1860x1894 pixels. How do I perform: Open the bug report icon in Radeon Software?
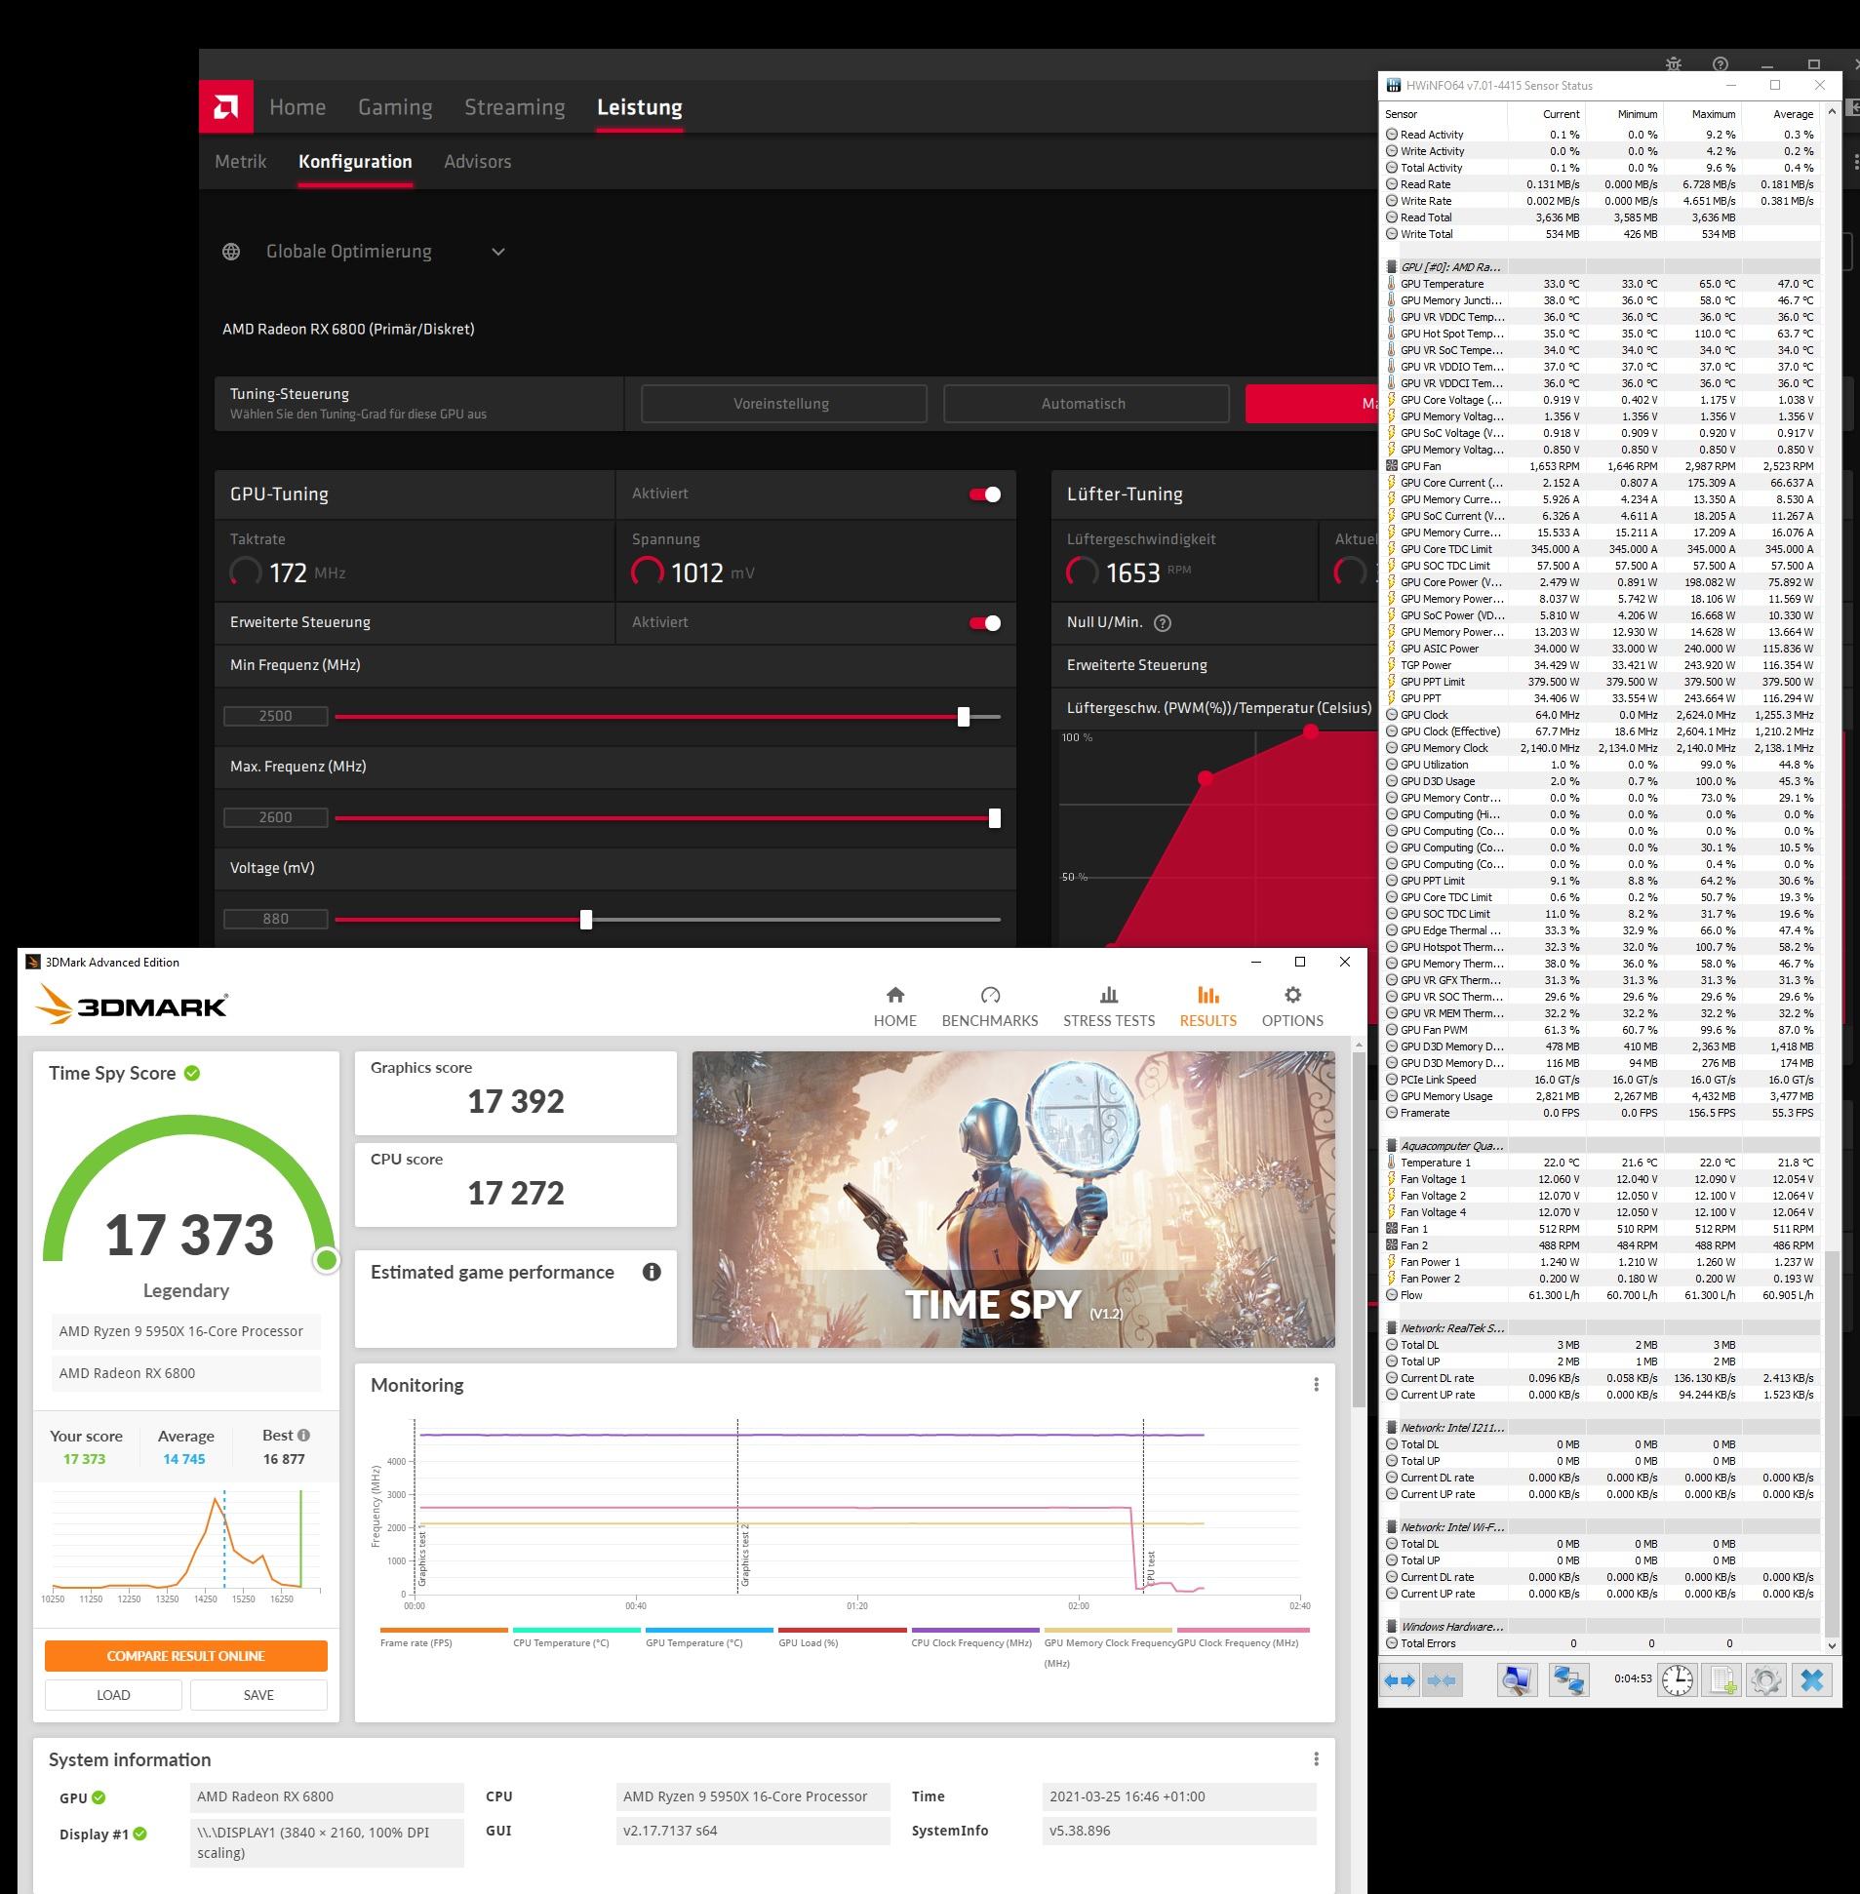pos(1674,64)
